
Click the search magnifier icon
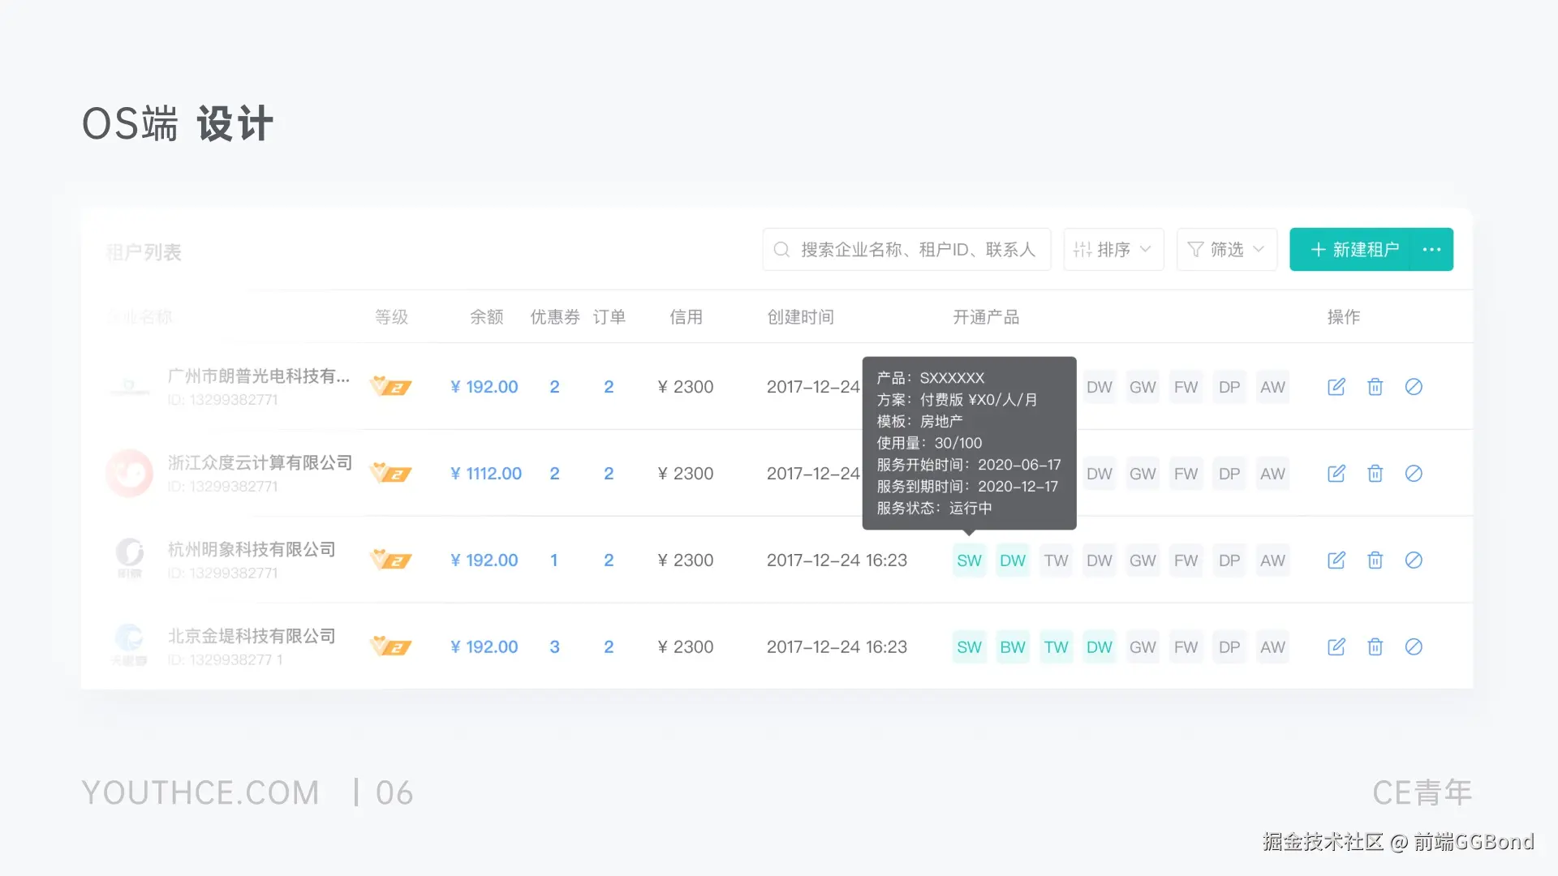pos(781,250)
